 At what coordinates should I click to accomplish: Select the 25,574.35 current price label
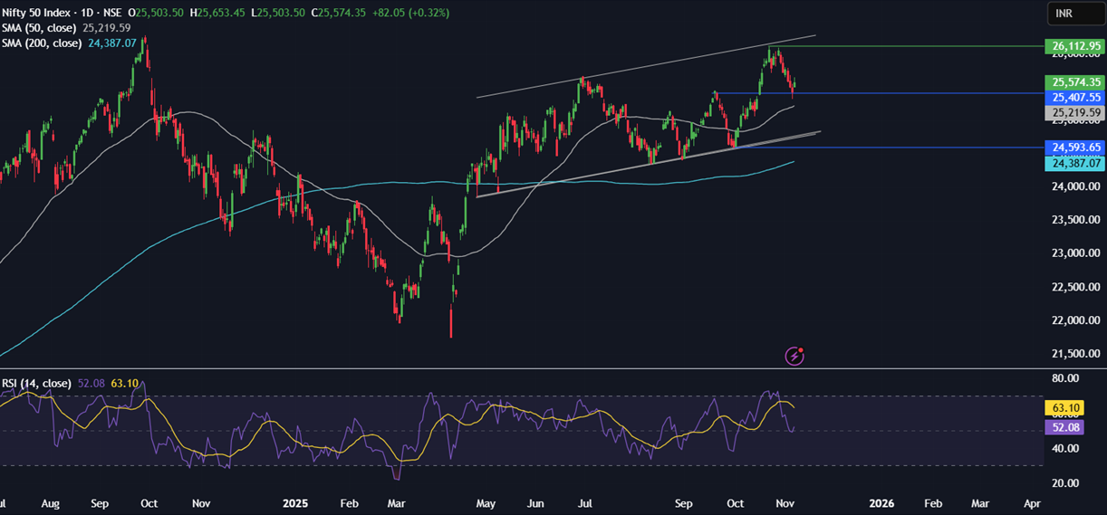click(x=1075, y=81)
